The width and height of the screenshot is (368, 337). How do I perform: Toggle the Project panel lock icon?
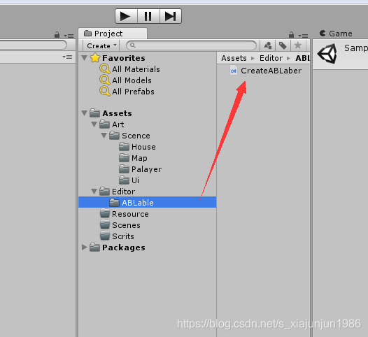point(291,35)
